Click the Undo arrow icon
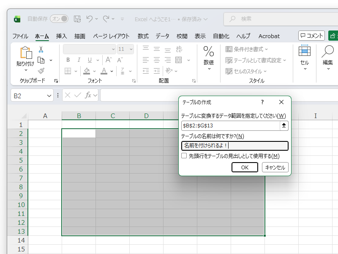 [89, 19]
